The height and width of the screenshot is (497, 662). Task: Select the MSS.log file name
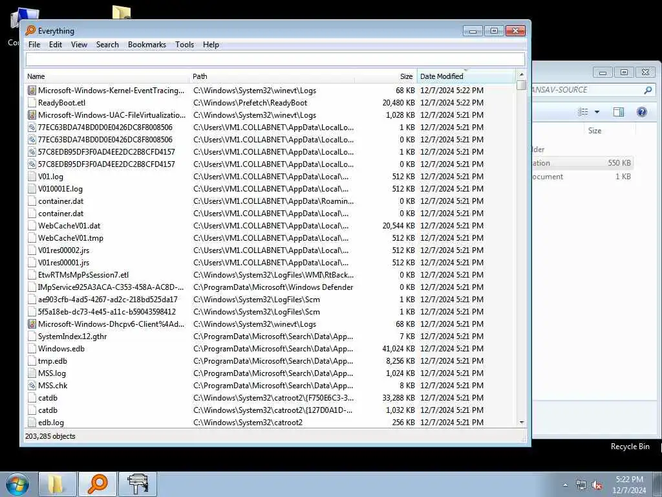tap(52, 373)
